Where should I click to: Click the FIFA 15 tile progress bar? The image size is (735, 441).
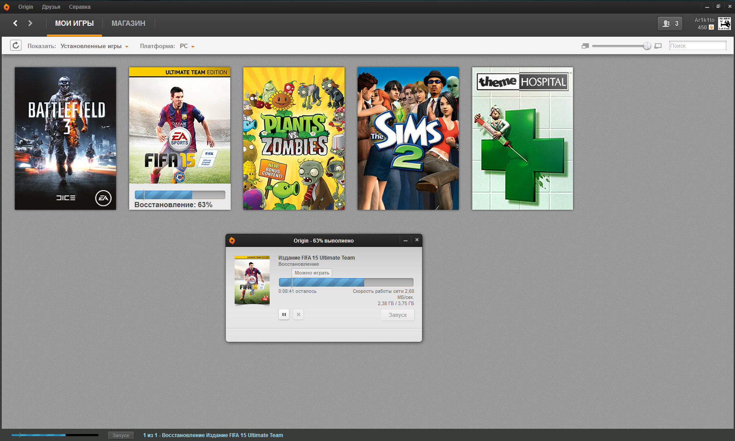coord(180,195)
